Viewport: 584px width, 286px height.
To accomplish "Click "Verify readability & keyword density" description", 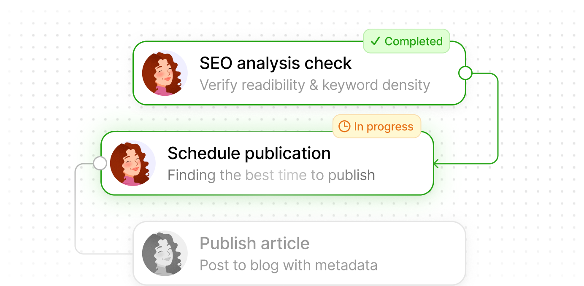I will (x=315, y=85).
